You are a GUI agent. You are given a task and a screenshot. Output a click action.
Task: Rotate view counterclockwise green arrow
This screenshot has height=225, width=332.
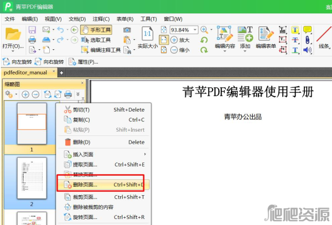click(x=204, y=40)
